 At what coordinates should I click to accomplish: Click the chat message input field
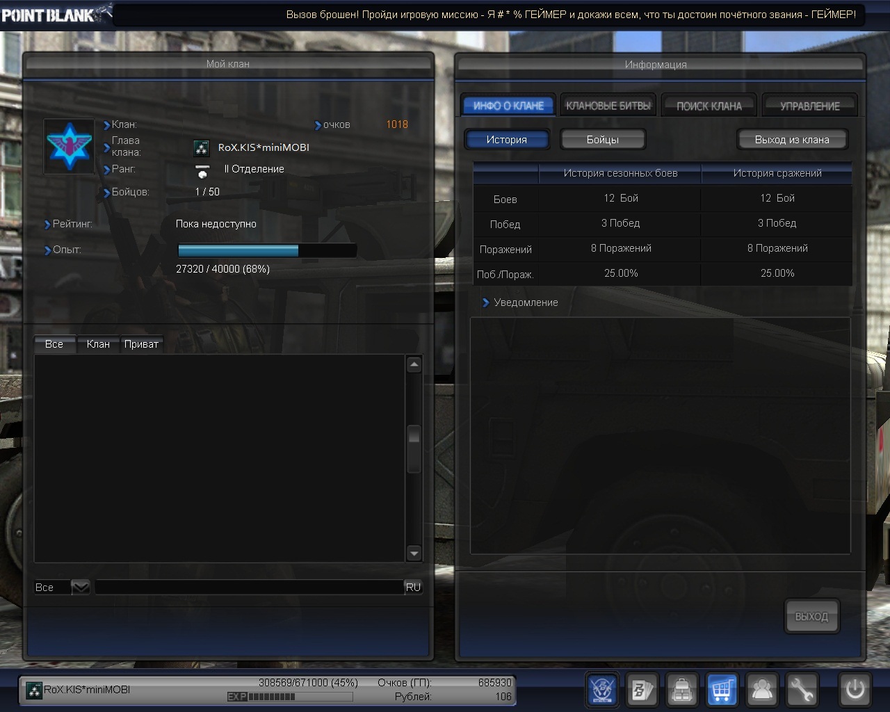tap(249, 587)
